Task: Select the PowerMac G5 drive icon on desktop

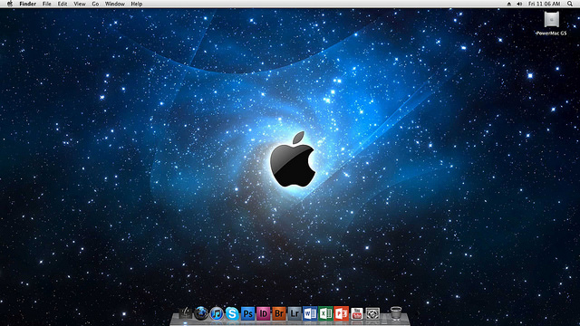Action: click(552, 19)
